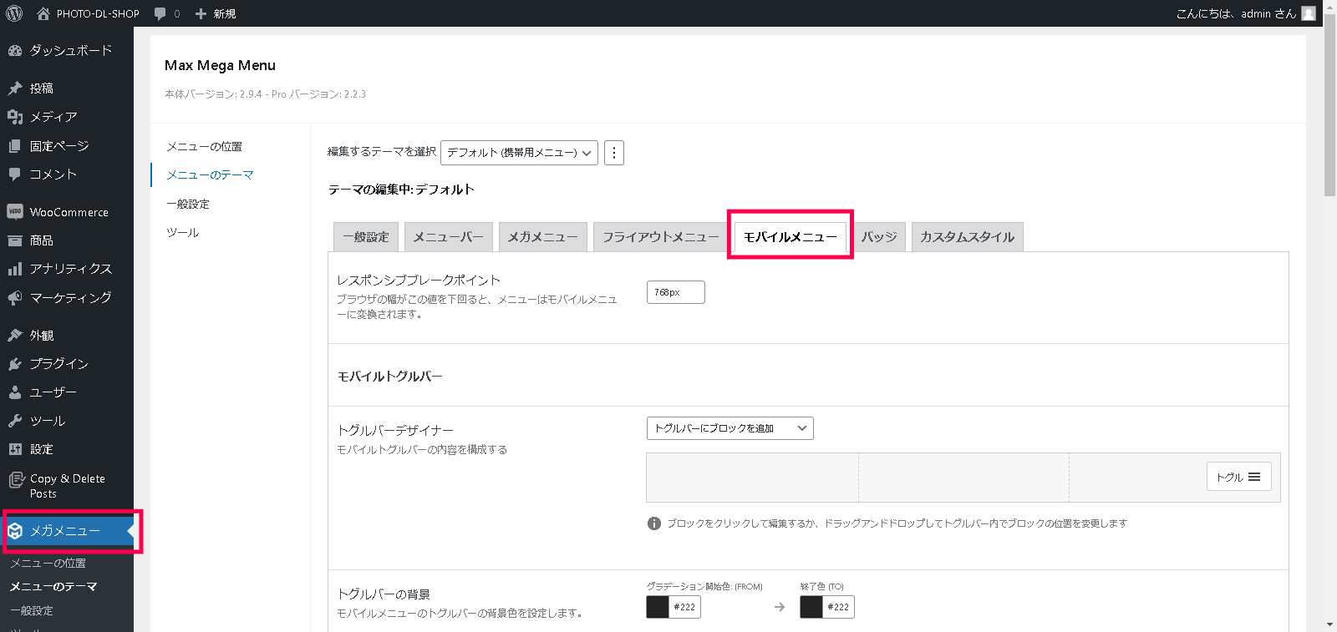Click the 設定 sliders icon

point(15,449)
